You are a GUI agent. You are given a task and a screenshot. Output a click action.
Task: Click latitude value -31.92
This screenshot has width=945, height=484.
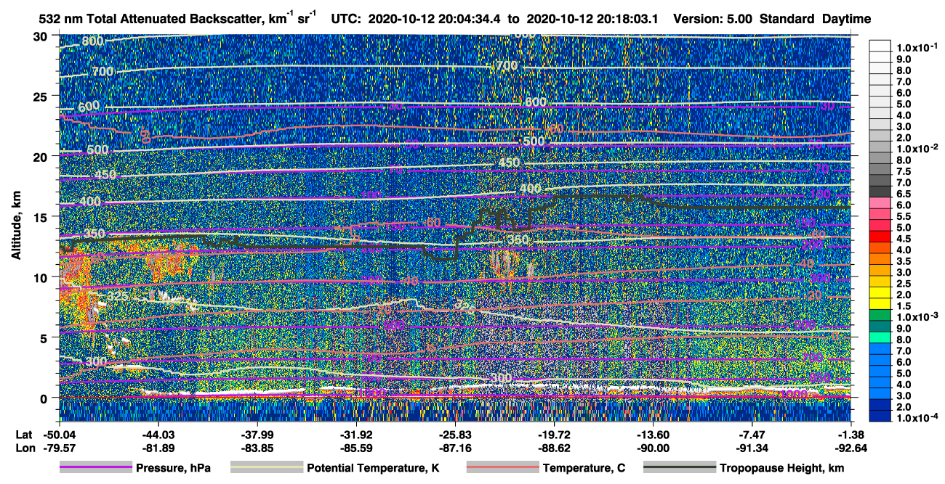tap(356, 435)
